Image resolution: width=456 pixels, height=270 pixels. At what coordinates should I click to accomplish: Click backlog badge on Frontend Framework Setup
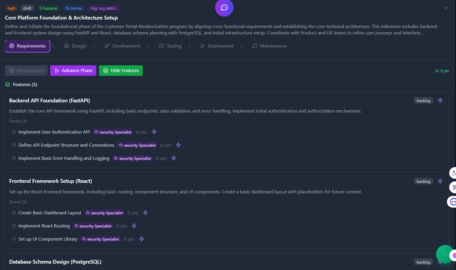(x=423, y=181)
